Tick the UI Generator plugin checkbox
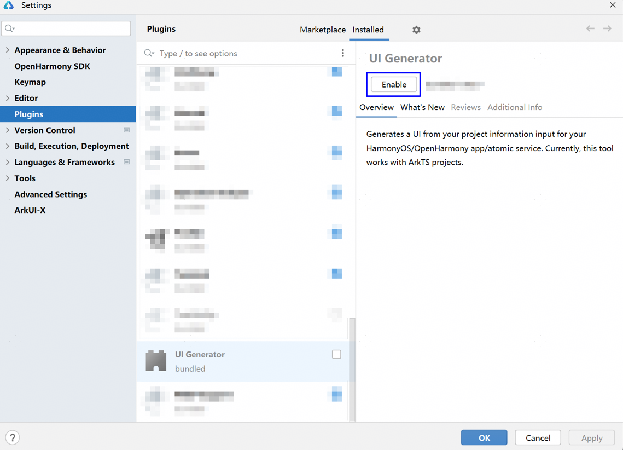Screen dimensions: 623x450 [336, 355]
